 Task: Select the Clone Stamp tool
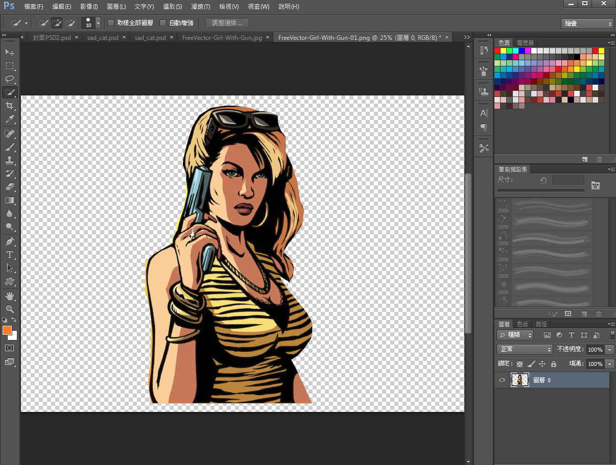(10, 160)
